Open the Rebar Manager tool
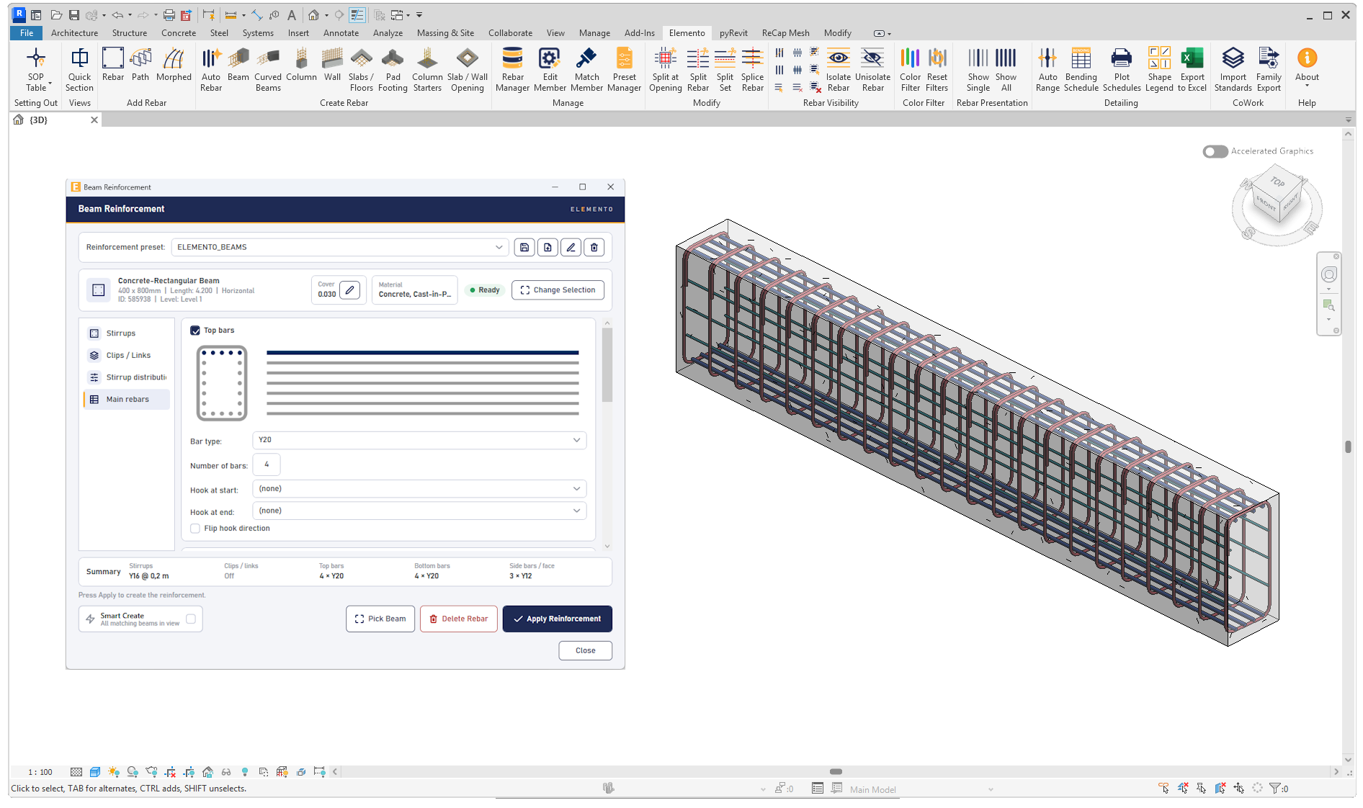 pyautogui.click(x=512, y=70)
